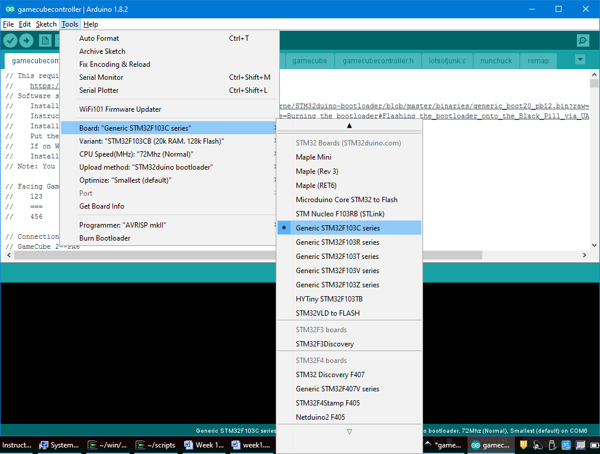Open the Help menu

[91, 24]
